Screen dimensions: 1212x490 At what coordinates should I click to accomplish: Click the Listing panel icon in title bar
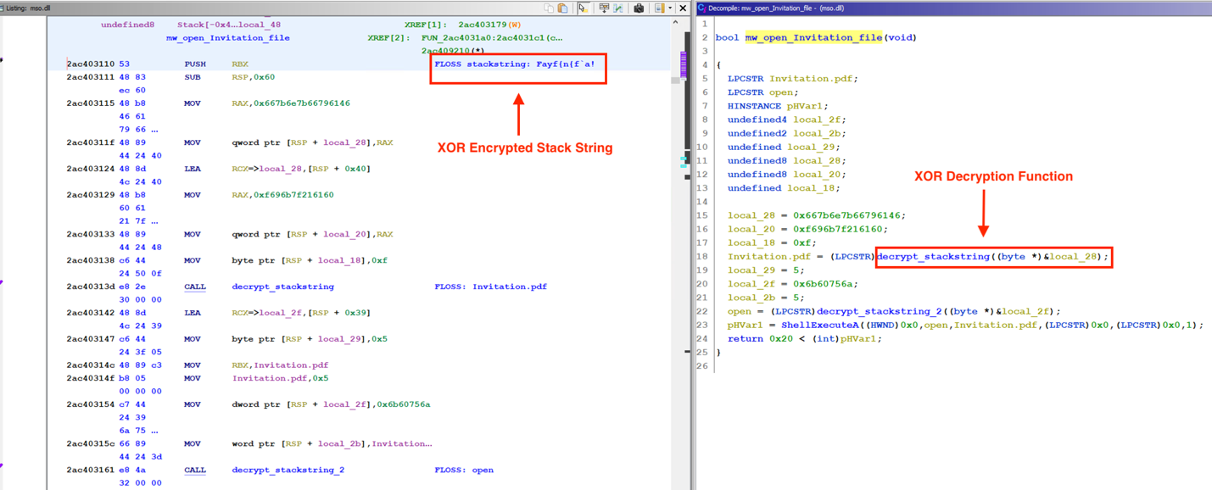click(3, 8)
